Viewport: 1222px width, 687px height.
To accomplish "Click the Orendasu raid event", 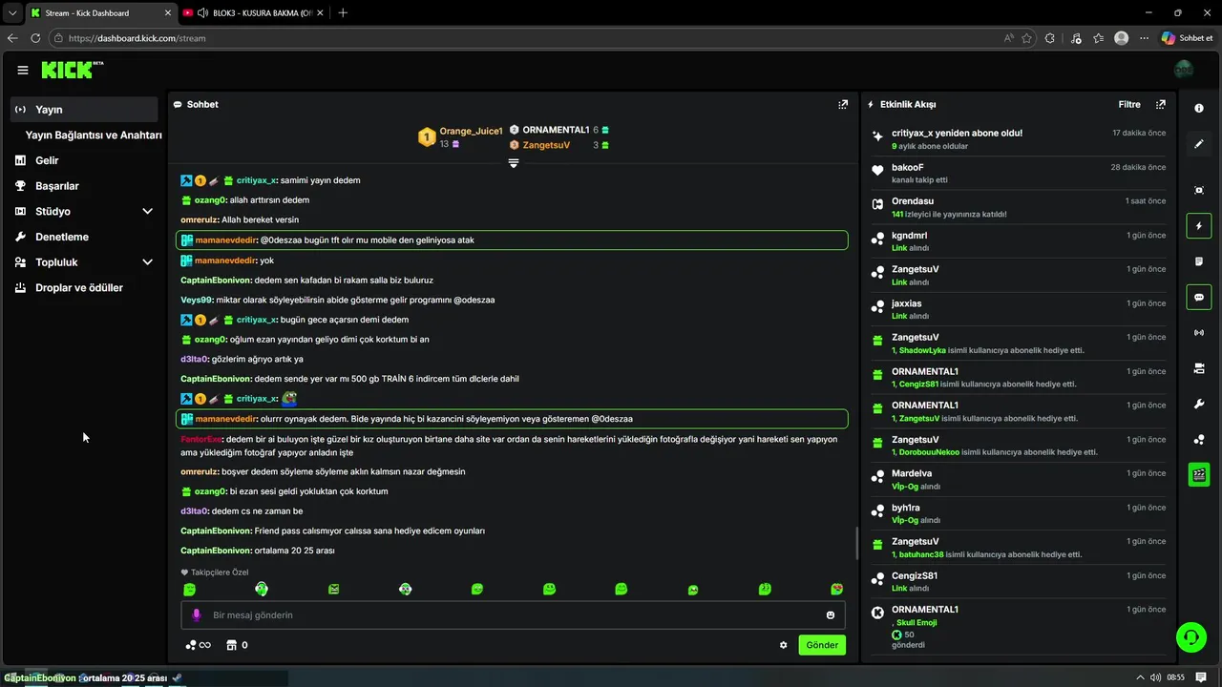I will coord(1019,207).
